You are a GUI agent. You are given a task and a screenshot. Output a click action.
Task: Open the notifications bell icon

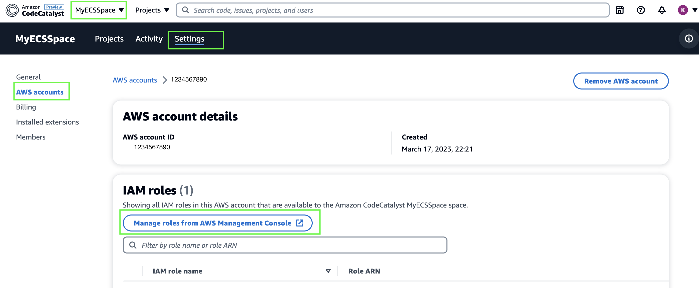(x=662, y=10)
